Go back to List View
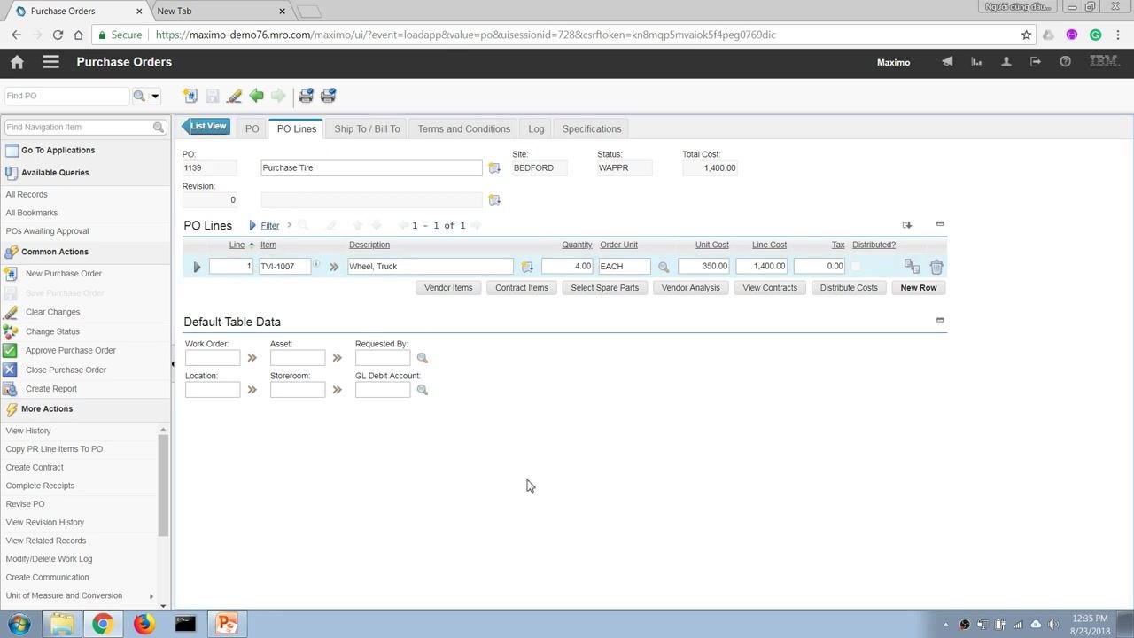 coord(206,126)
